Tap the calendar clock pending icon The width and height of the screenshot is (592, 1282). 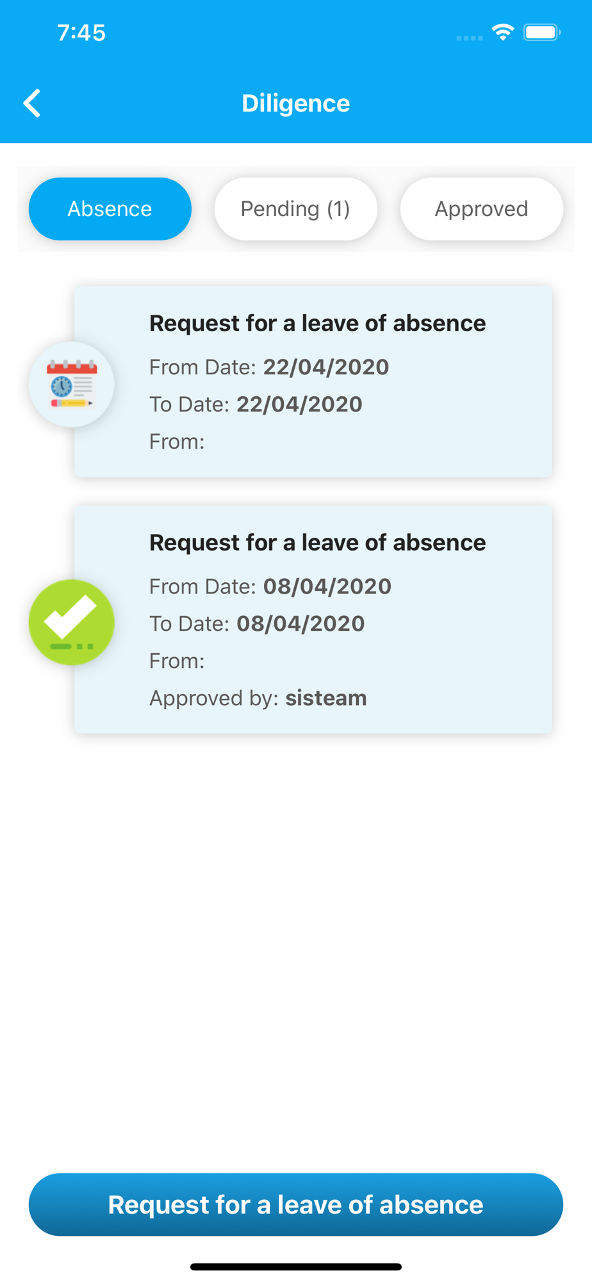(x=72, y=385)
